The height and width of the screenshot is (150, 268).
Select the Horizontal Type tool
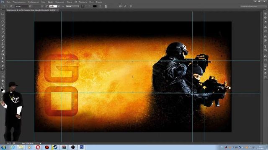click(3, 69)
